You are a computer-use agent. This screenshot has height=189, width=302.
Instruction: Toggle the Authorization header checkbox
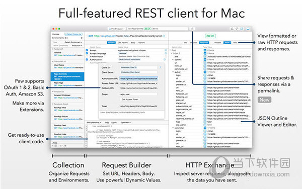pos(87,60)
